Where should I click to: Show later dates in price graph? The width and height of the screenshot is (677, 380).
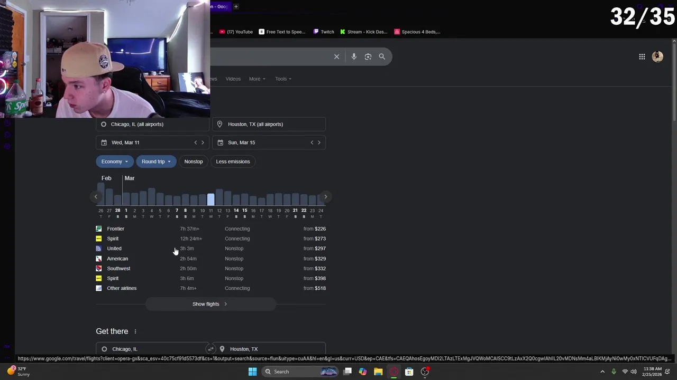[x=325, y=197]
